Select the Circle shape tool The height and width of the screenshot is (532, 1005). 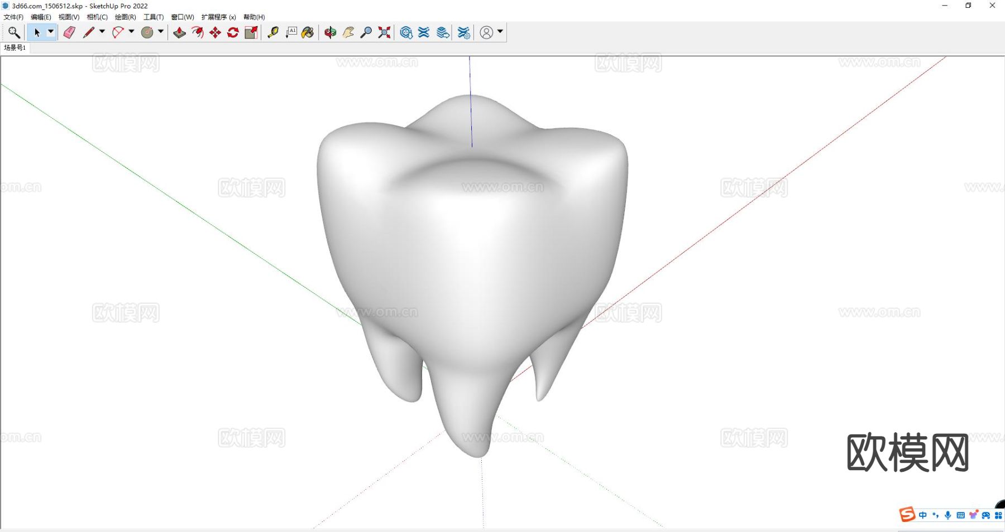click(x=147, y=32)
